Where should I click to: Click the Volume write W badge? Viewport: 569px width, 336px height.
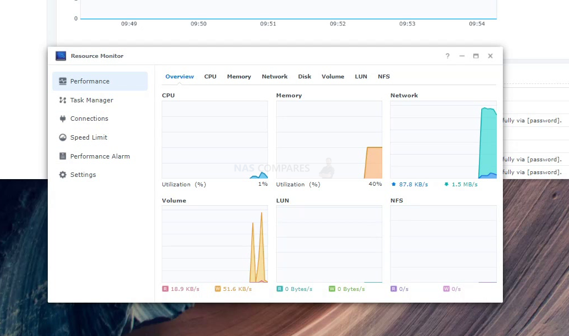point(218,289)
